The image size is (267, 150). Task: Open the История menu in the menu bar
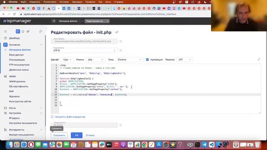tap(64, 2)
